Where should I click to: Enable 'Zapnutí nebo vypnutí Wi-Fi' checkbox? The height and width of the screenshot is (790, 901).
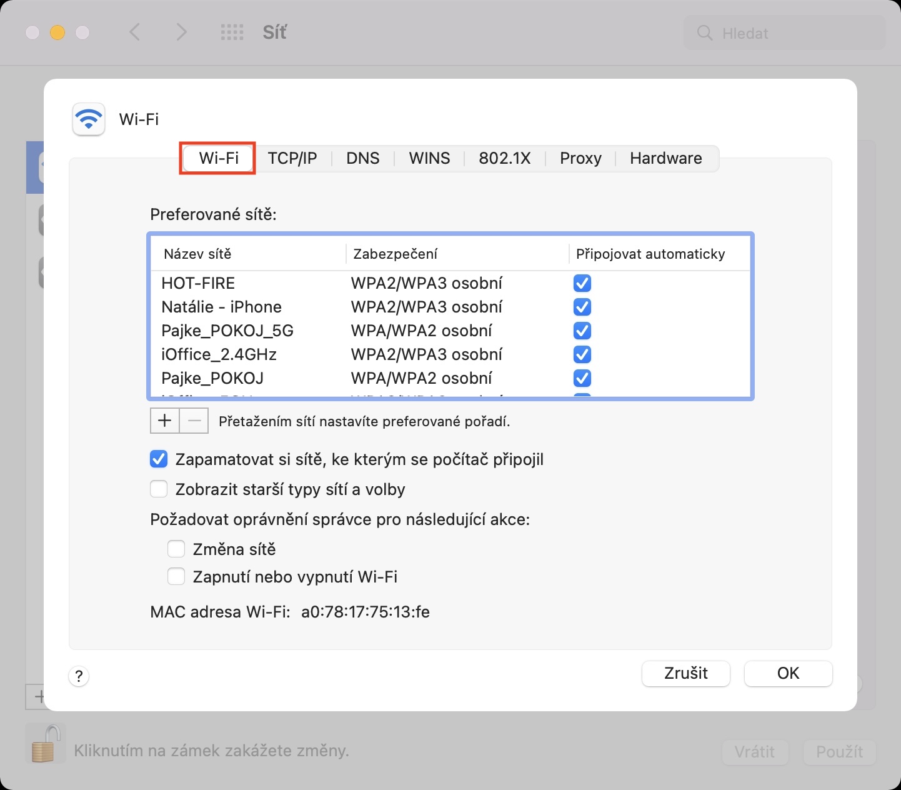176,577
